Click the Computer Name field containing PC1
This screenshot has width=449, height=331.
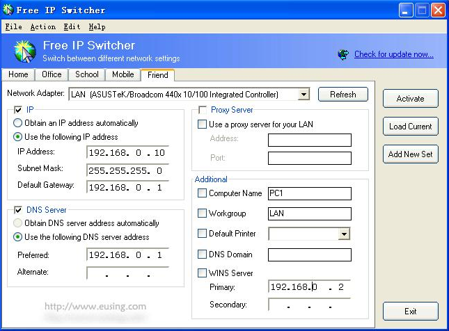point(310,194)
